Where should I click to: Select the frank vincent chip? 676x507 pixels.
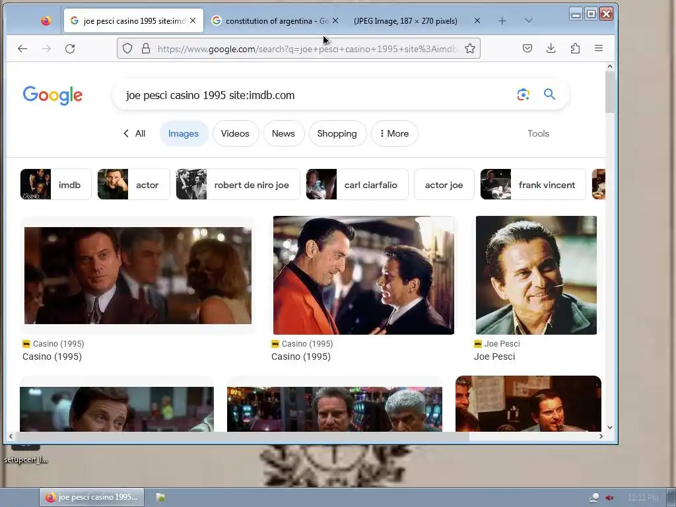(x=533, y=185)
